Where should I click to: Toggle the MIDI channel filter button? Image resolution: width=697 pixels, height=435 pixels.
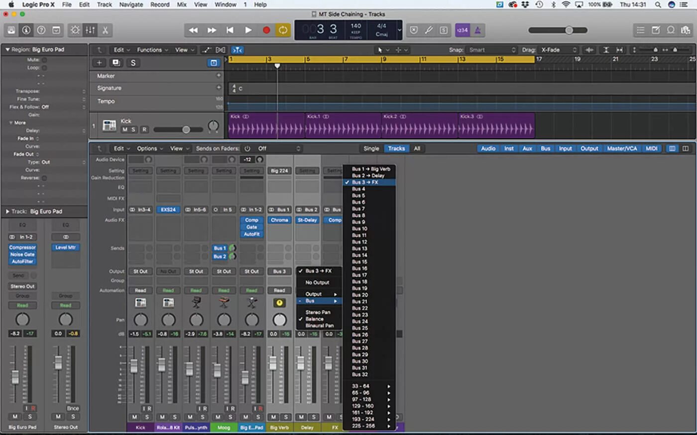click(651, 148)
